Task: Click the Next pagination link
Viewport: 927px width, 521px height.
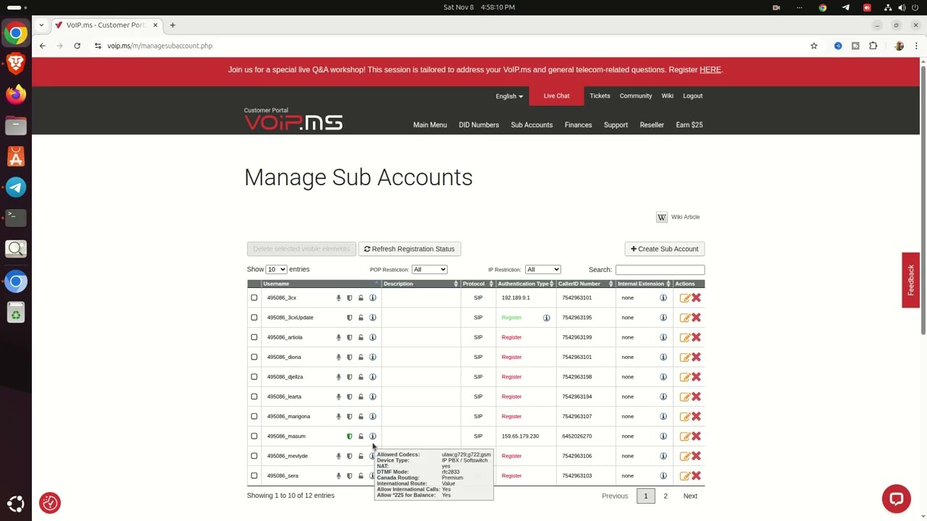Action: click(x=690, y=496)
